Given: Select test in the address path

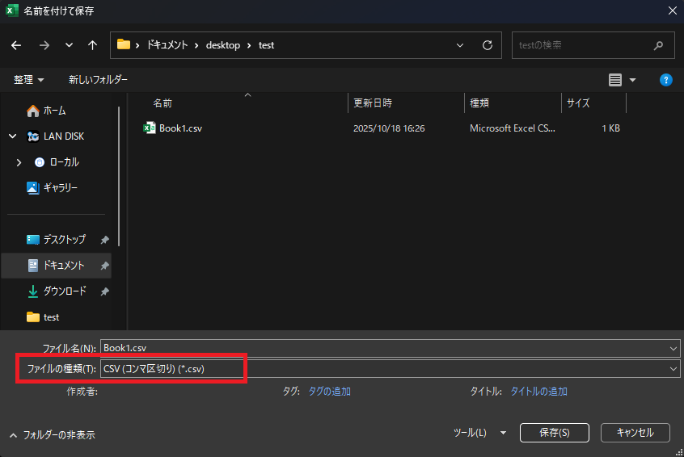Looking at the screenshot, I should coord(266,45).
